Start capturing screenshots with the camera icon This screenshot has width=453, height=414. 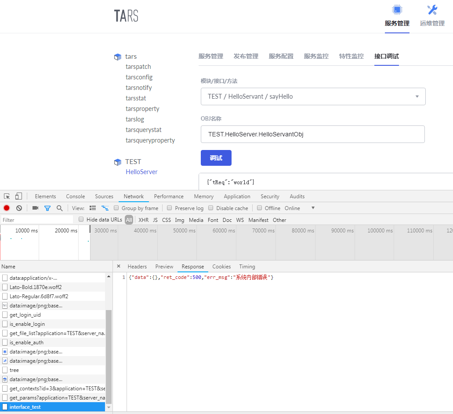click(x=36, y=208)
